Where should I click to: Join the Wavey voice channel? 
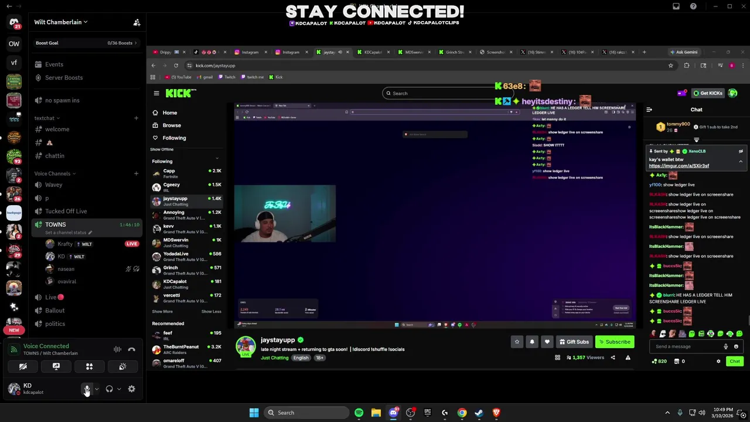pos(86,185)
